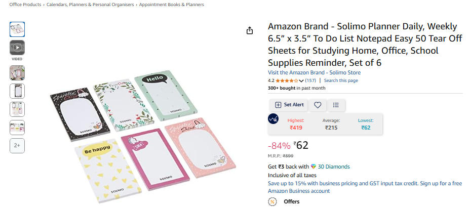Image resolution: width=470 pixels, height=208 pixels.
Task: Open the Office Products breadcrumb
Action: click(x=25, y=5)
